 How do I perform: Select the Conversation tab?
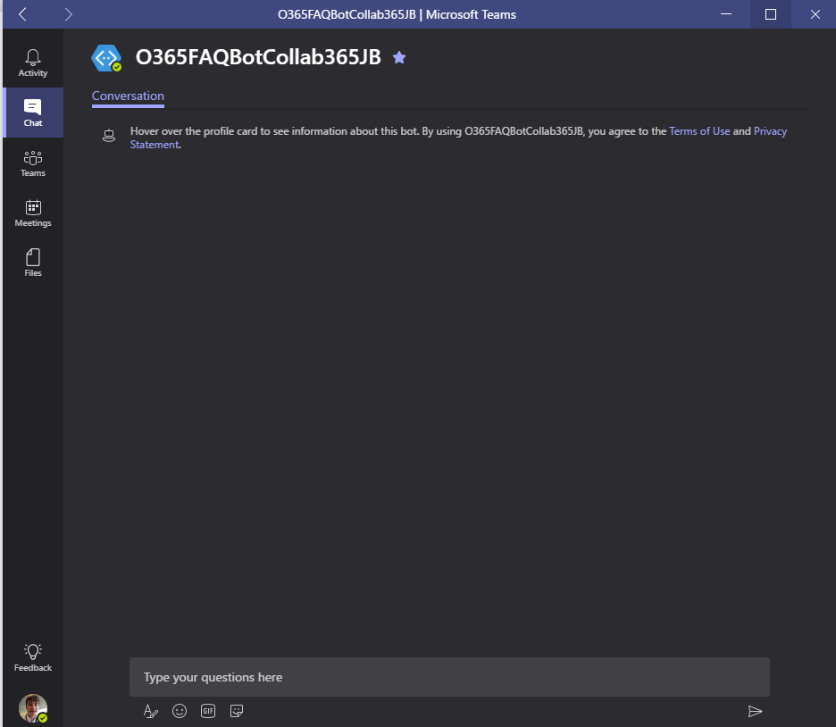click(128, 96)
